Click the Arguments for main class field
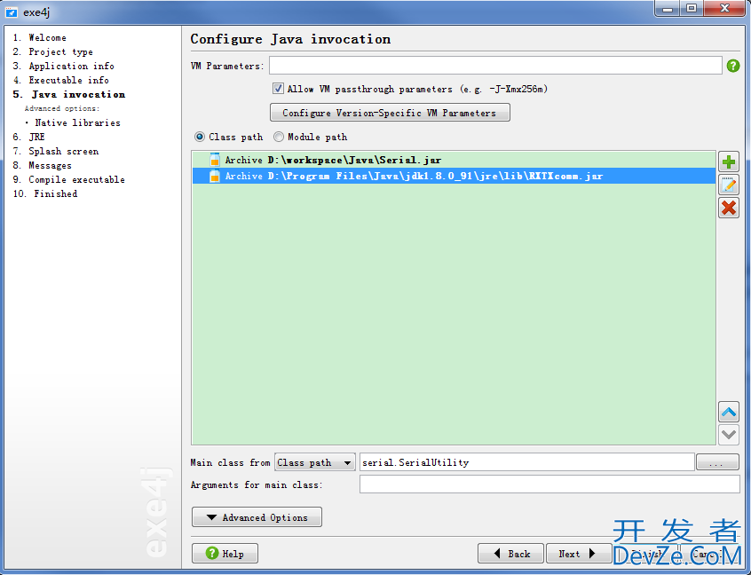The width and height of the screenshot is (751, 575). [x=549, y=484]
